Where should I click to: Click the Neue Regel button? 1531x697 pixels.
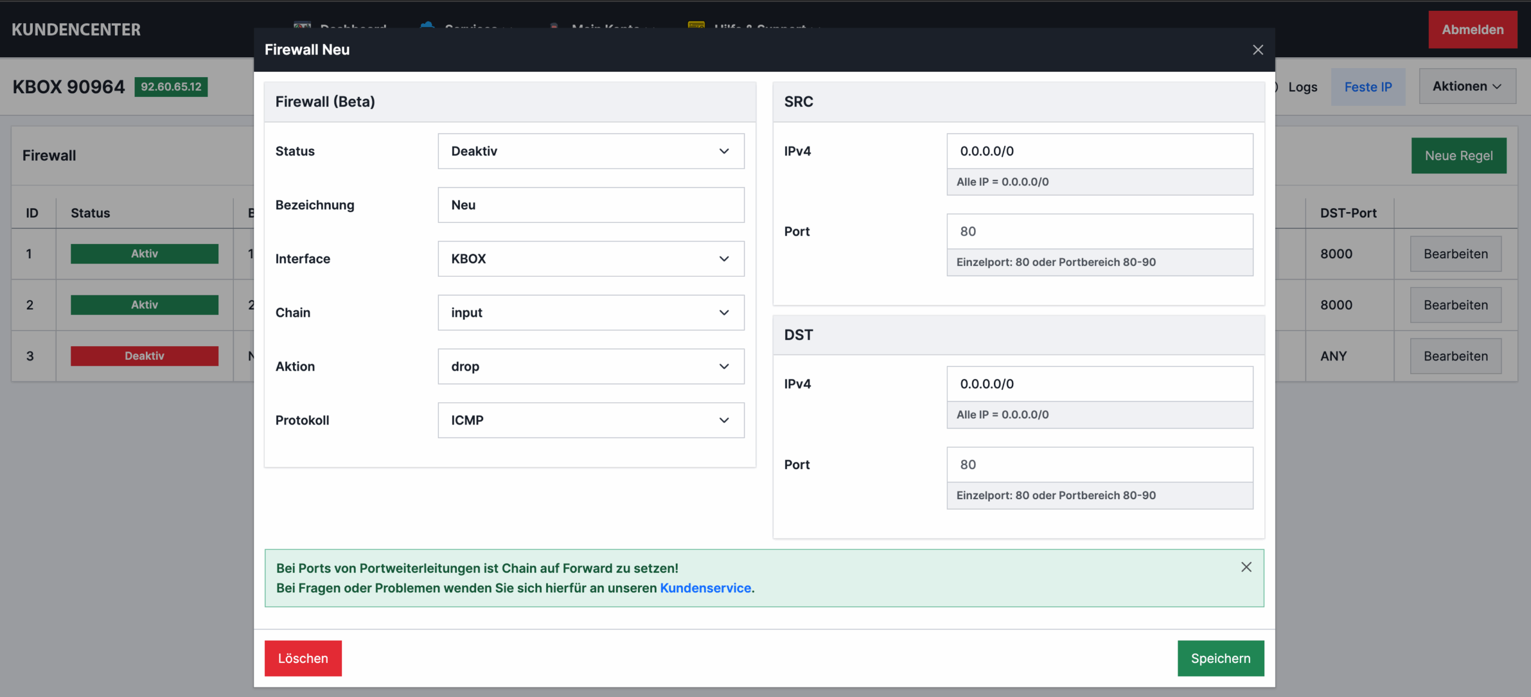(x=1458, y=156)
